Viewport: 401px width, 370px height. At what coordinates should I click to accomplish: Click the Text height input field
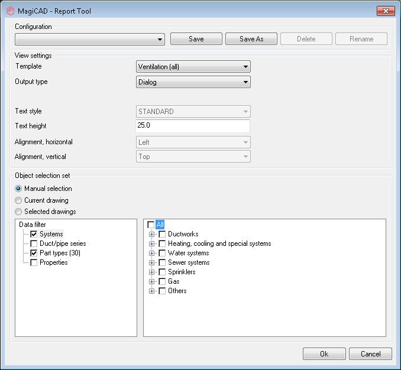[x=193, y=126]
